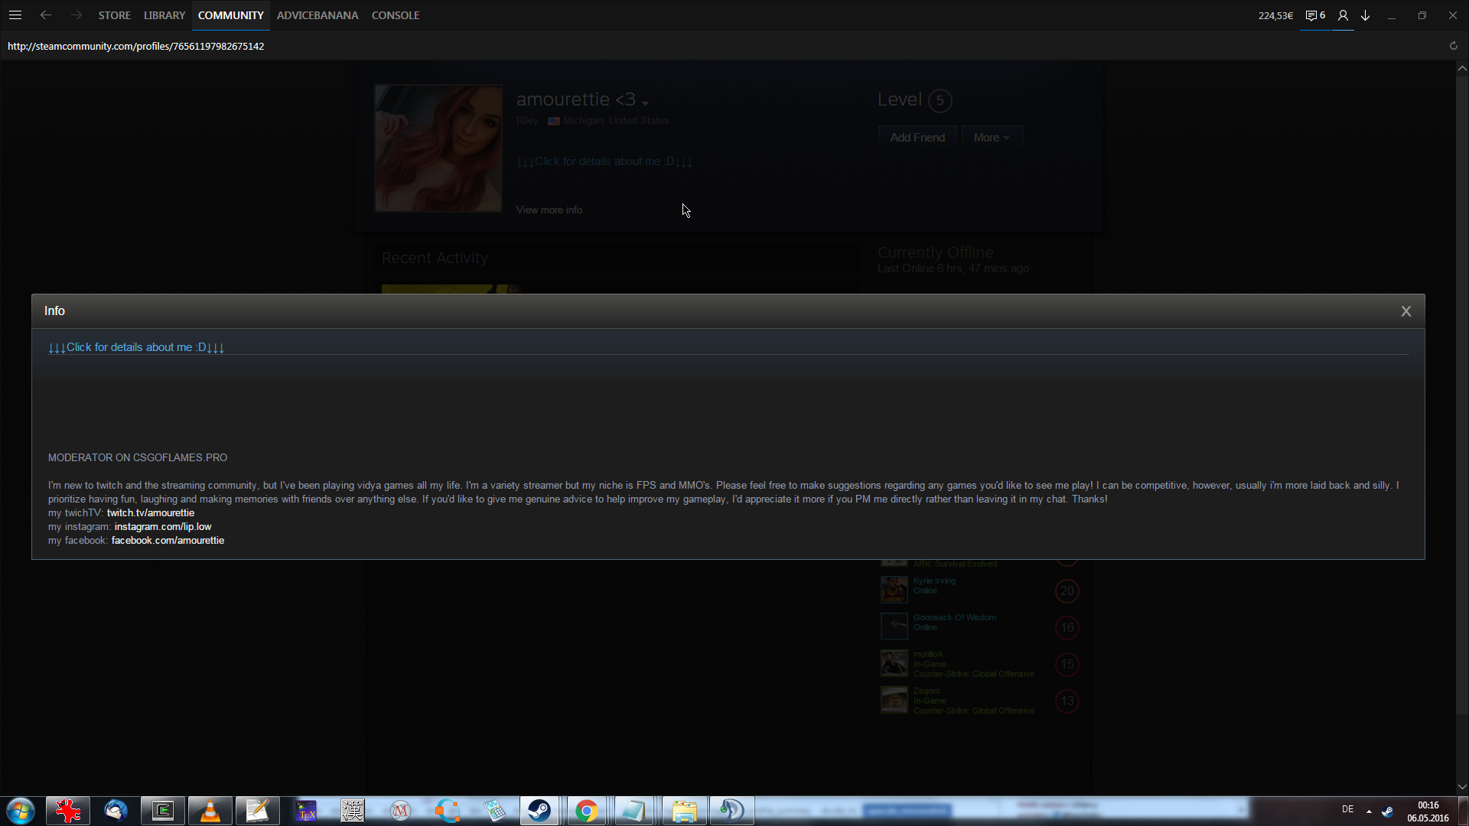The image size is (1469, 826).
Task: Click the back navigation arrow
Action: pyautogui.click(x=46, y=15)
